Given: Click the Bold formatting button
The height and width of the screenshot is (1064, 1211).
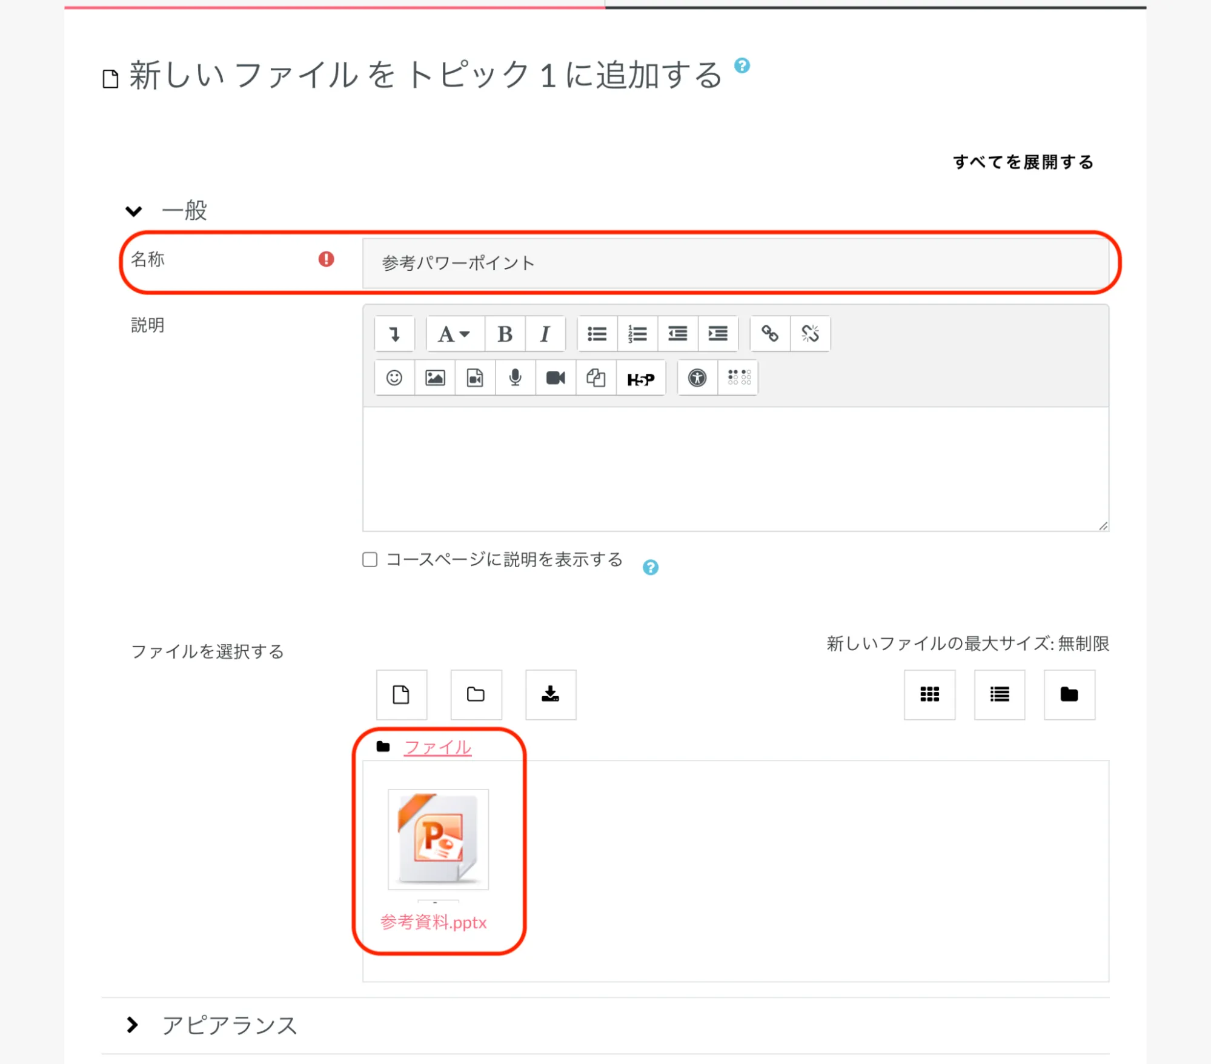Looking at the screenshot, I should click(x=505, y=334).
